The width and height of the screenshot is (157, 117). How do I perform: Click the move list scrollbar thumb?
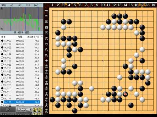42,69
